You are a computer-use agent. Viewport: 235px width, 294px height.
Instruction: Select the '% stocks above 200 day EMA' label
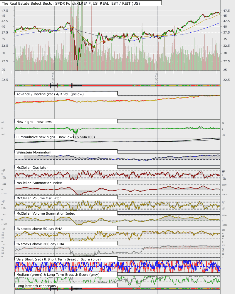tap(40, 244)
